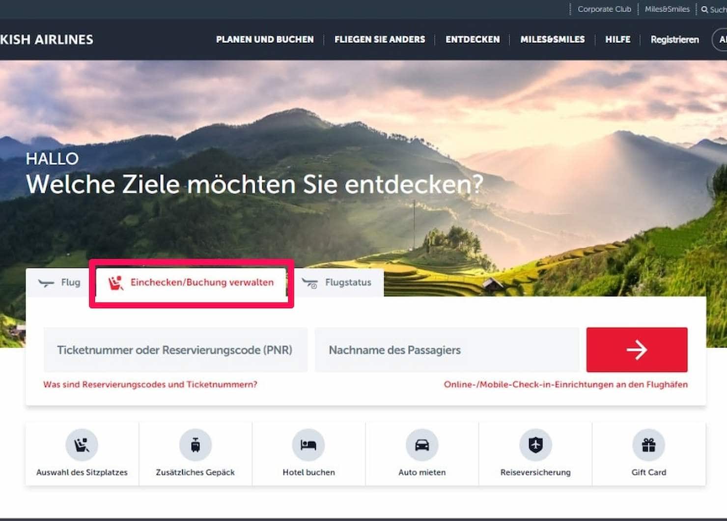This screenshot has width=727, height=521.
Task: Click the Auswahl des Sitzplatzes label
Action: pos(82,472)
